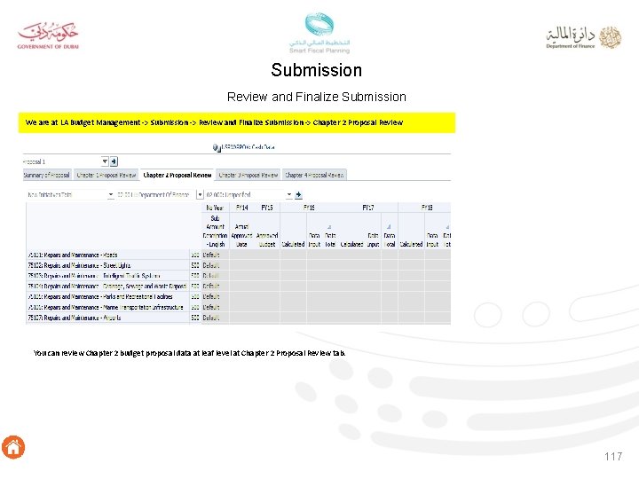
Task: Select row Repairs and Maintenance - Parks and Recreational
Action: tap(107, 297)
